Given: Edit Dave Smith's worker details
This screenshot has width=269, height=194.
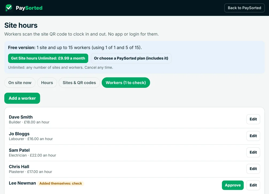Looking at the screenshot, I should pyautogui.click(x=253, y=119).
